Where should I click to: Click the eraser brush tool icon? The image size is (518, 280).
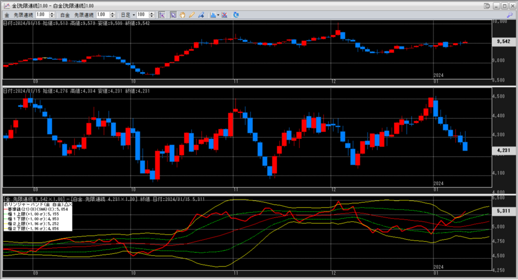[x=201, y=15]
